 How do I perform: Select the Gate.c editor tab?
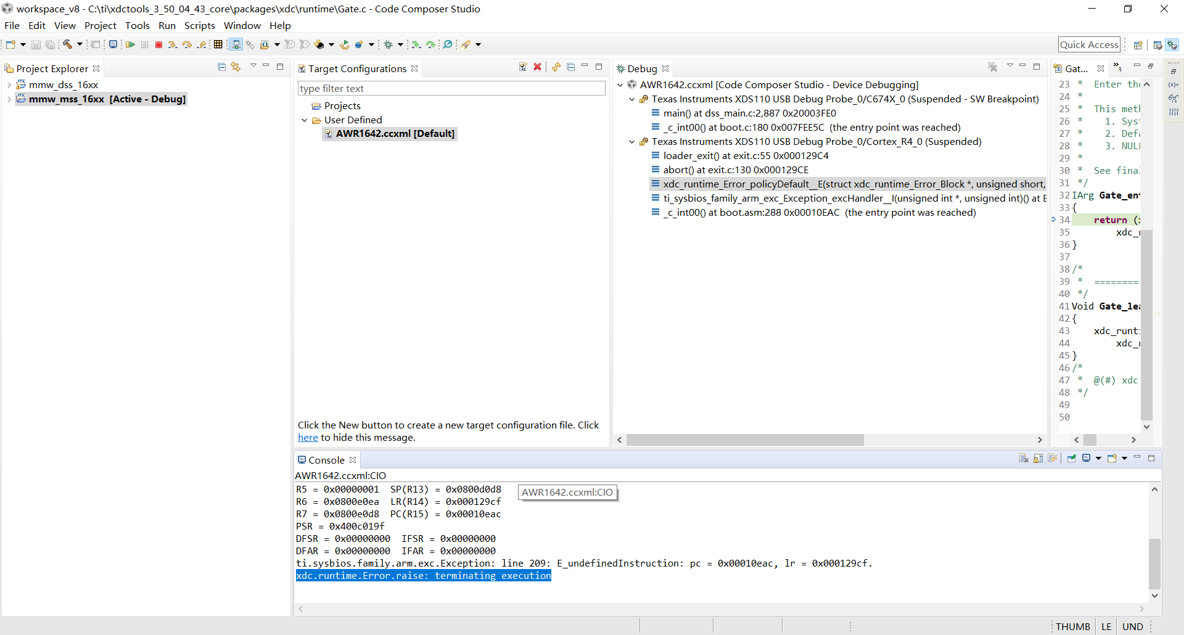(x=1078, y=68)
